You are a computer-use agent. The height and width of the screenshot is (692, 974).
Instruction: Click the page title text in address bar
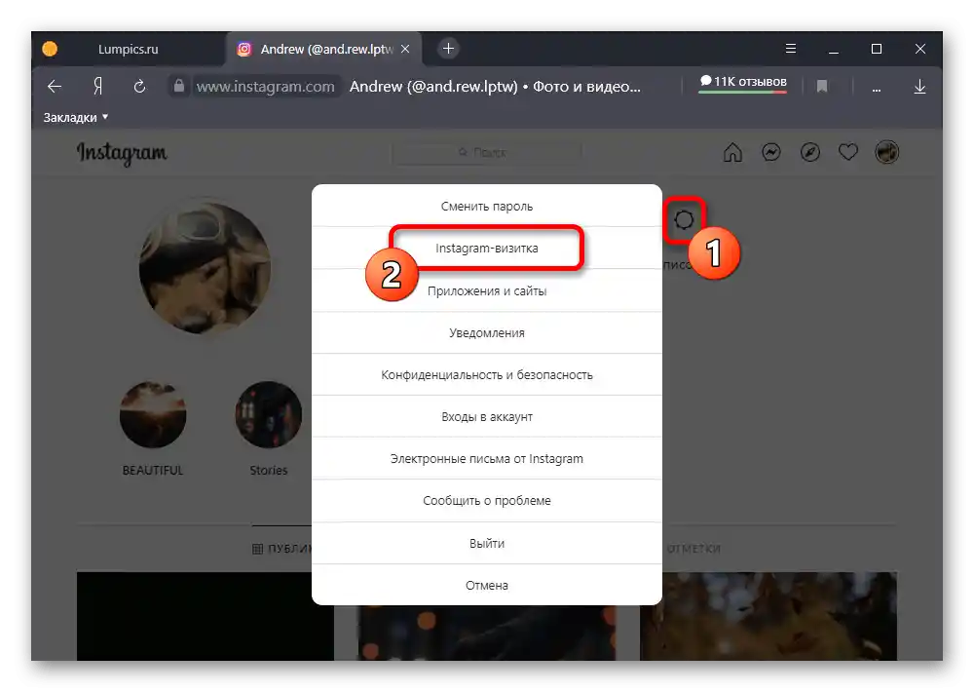click(x=495, y=87)
